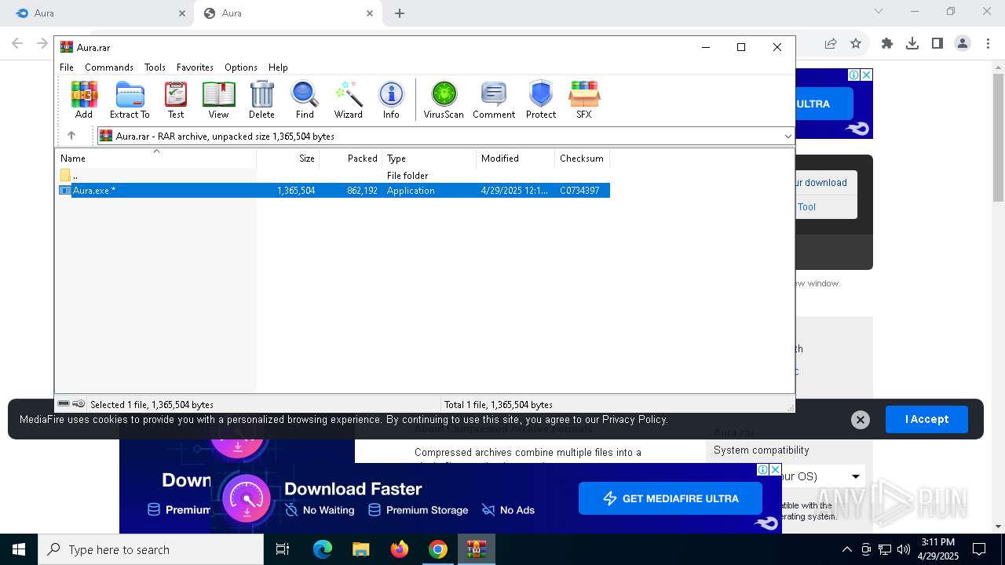Open Task View on taskbar
The width and height of the screenshot is (1005, 565).
(x=283, y=549)
